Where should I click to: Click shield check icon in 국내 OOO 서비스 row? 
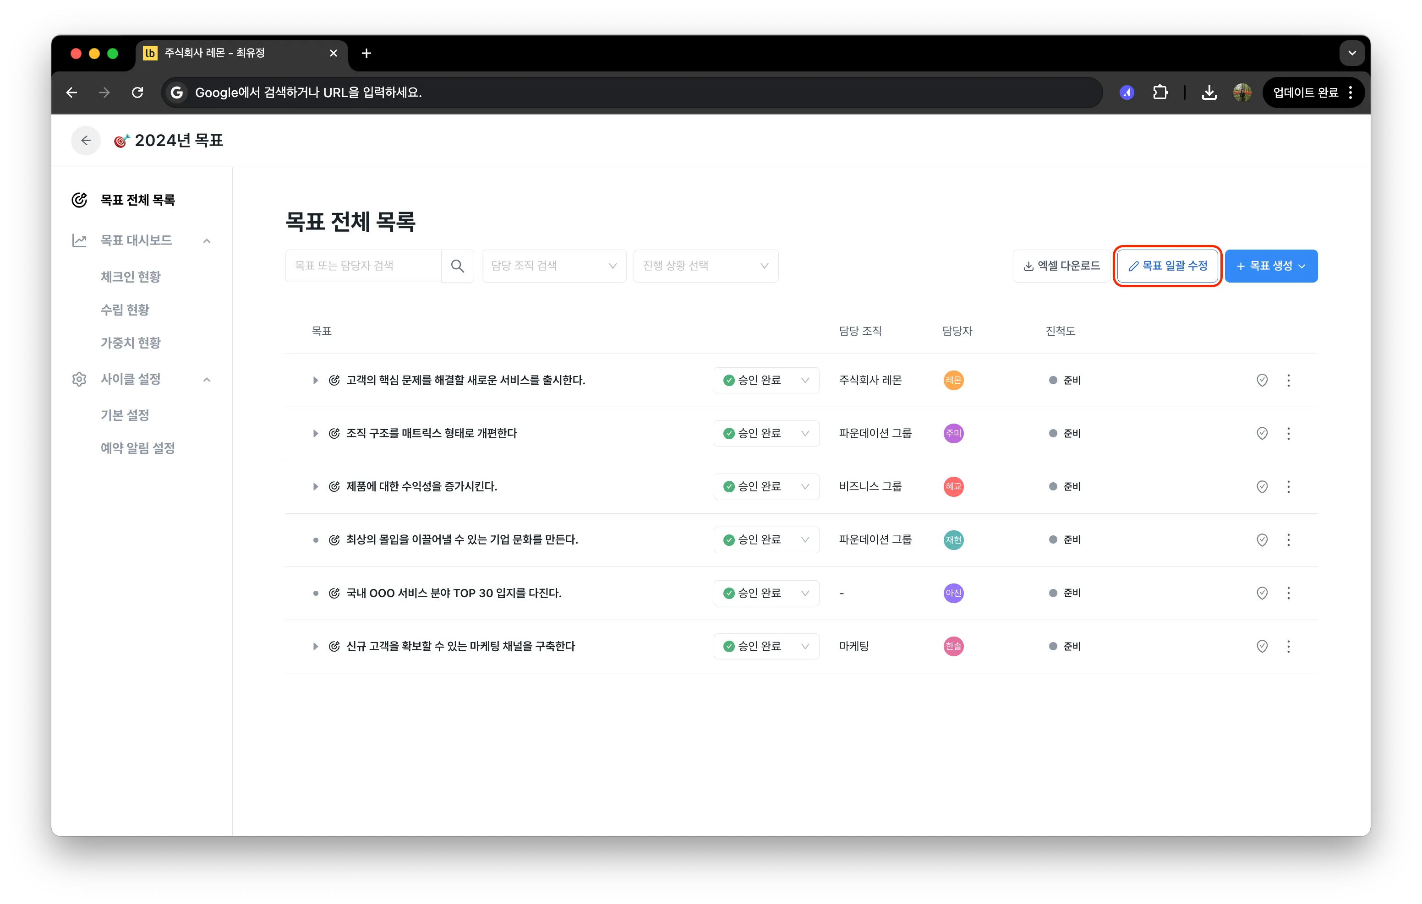(x=1262, y=593)
